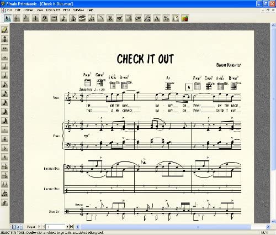Screen dimensions: 276x235
Task: Choose the 64th note duration
Action: click(x=4, y=112)
